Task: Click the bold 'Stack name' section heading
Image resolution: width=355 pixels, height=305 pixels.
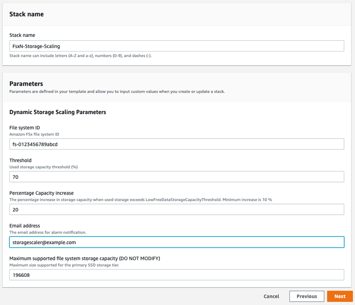Action: [x=27, y=15]
